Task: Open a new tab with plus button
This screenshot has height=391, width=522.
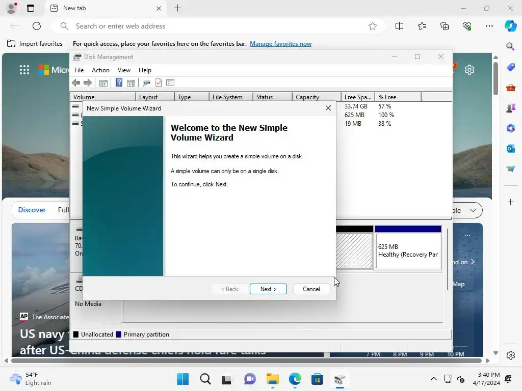Action: (178, 8)
